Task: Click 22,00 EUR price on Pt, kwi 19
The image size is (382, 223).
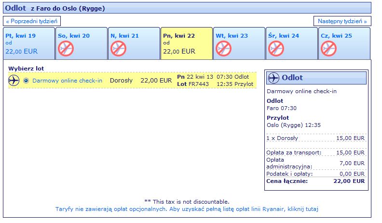Action: click(21, 52)
